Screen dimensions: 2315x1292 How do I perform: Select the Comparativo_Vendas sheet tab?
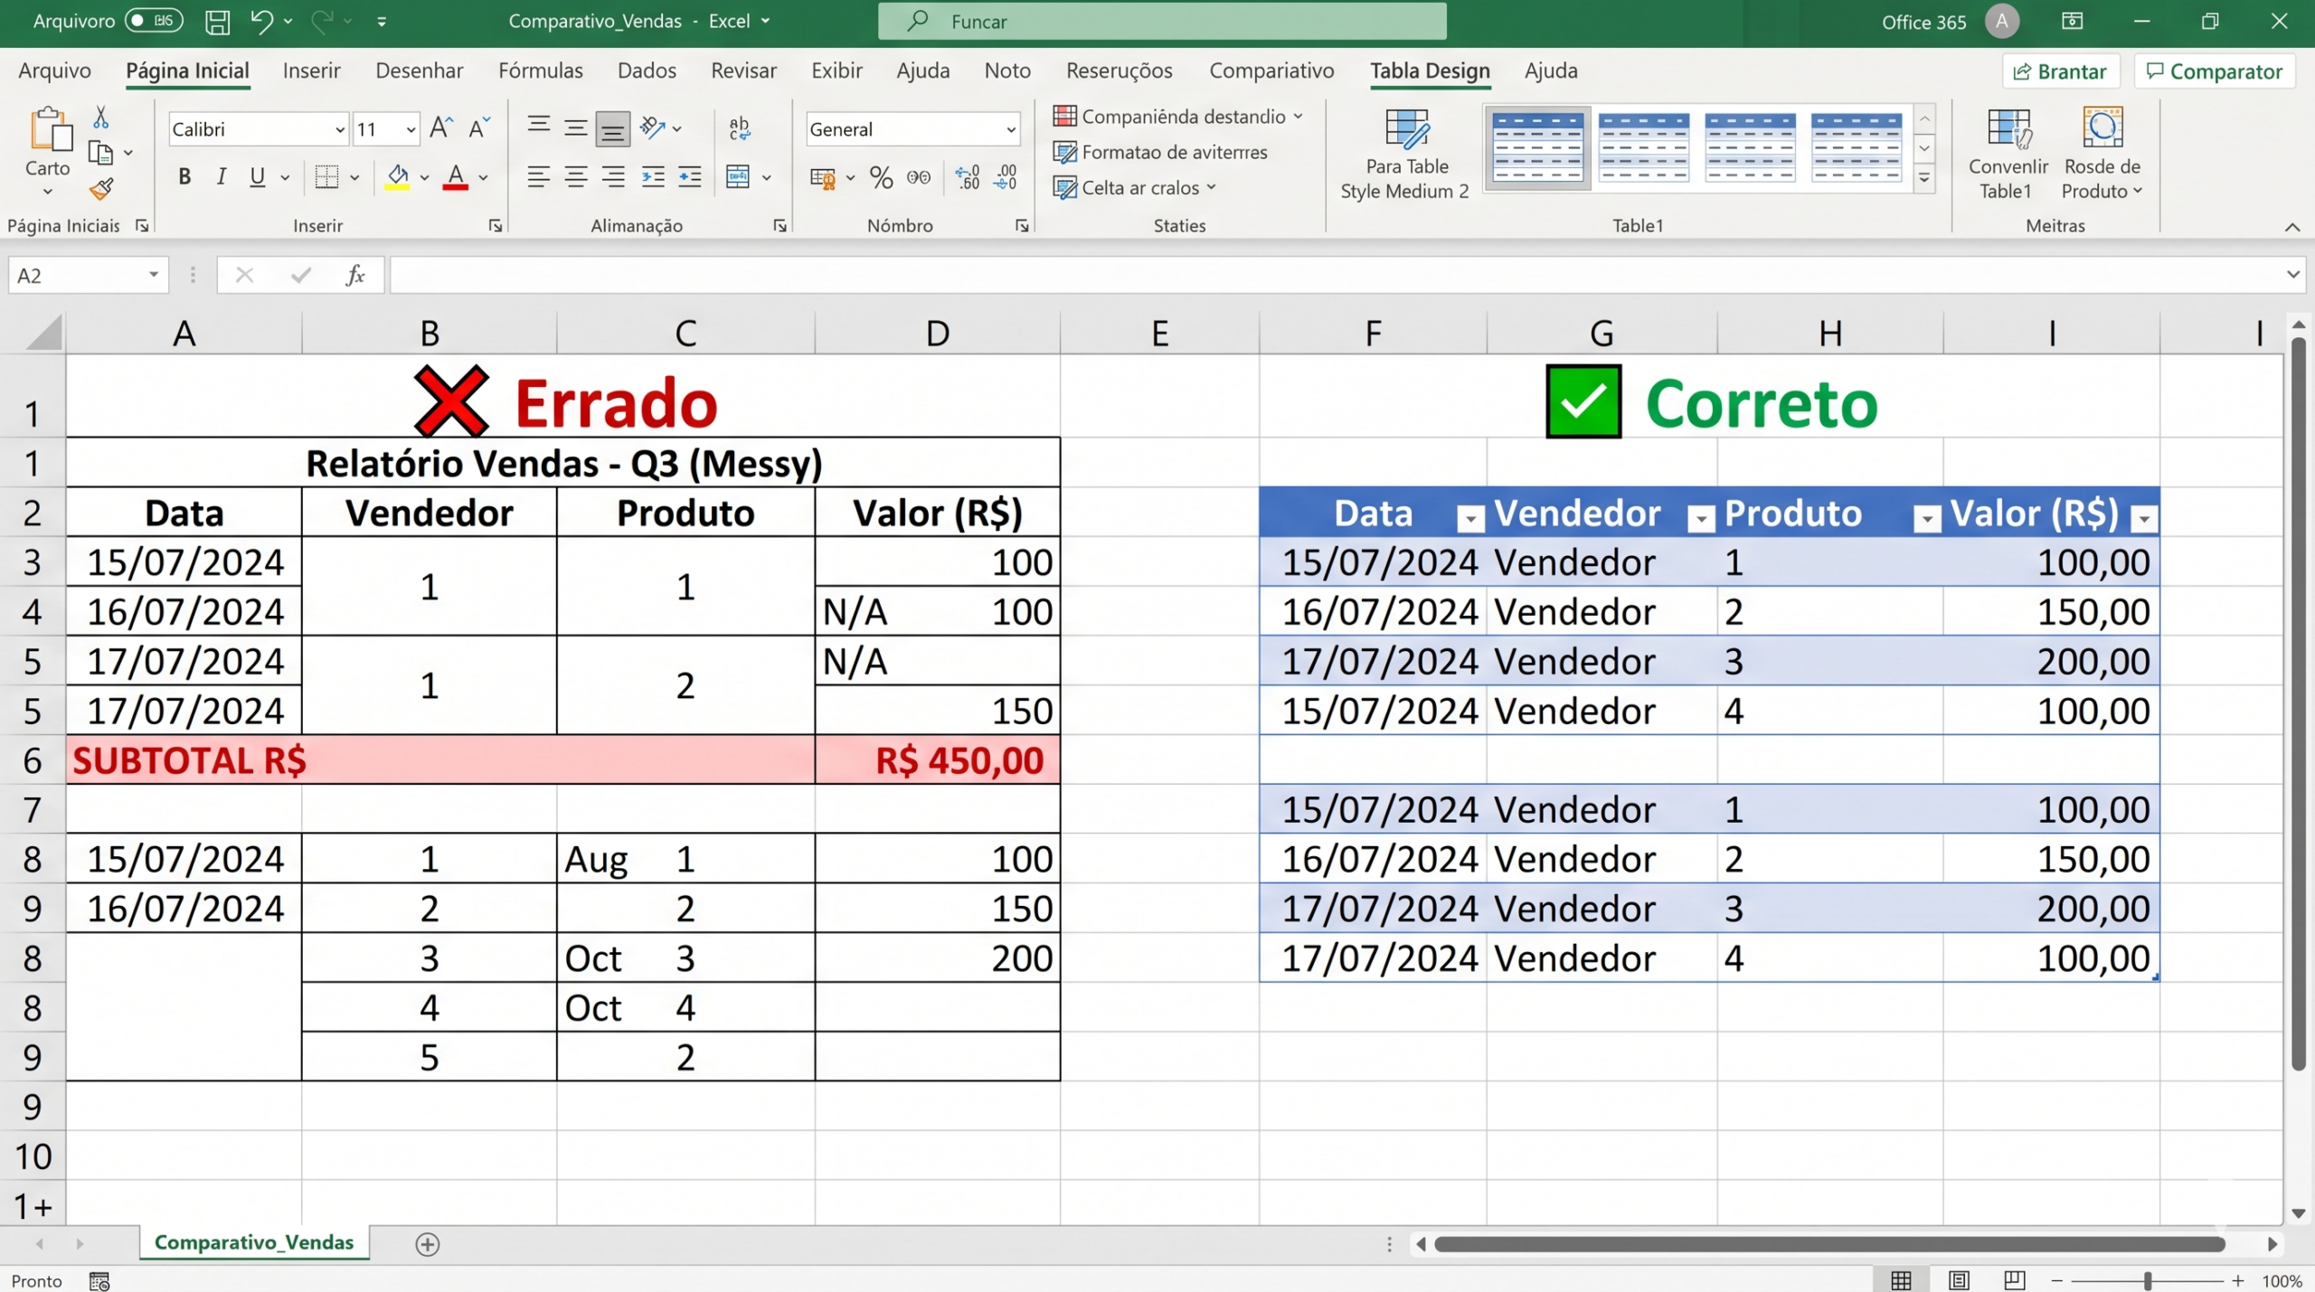click(254, 1242)
